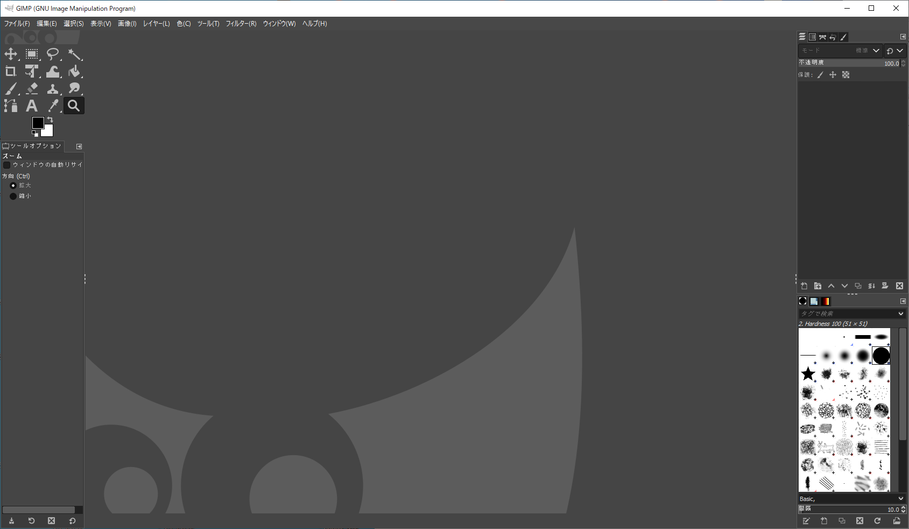The width and height of the screenshot is (909, 529).
Task: Switch to the Channels tab
Action: point(813,37)
